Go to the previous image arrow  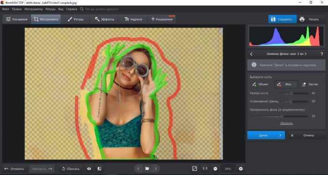tap(138, 168)
